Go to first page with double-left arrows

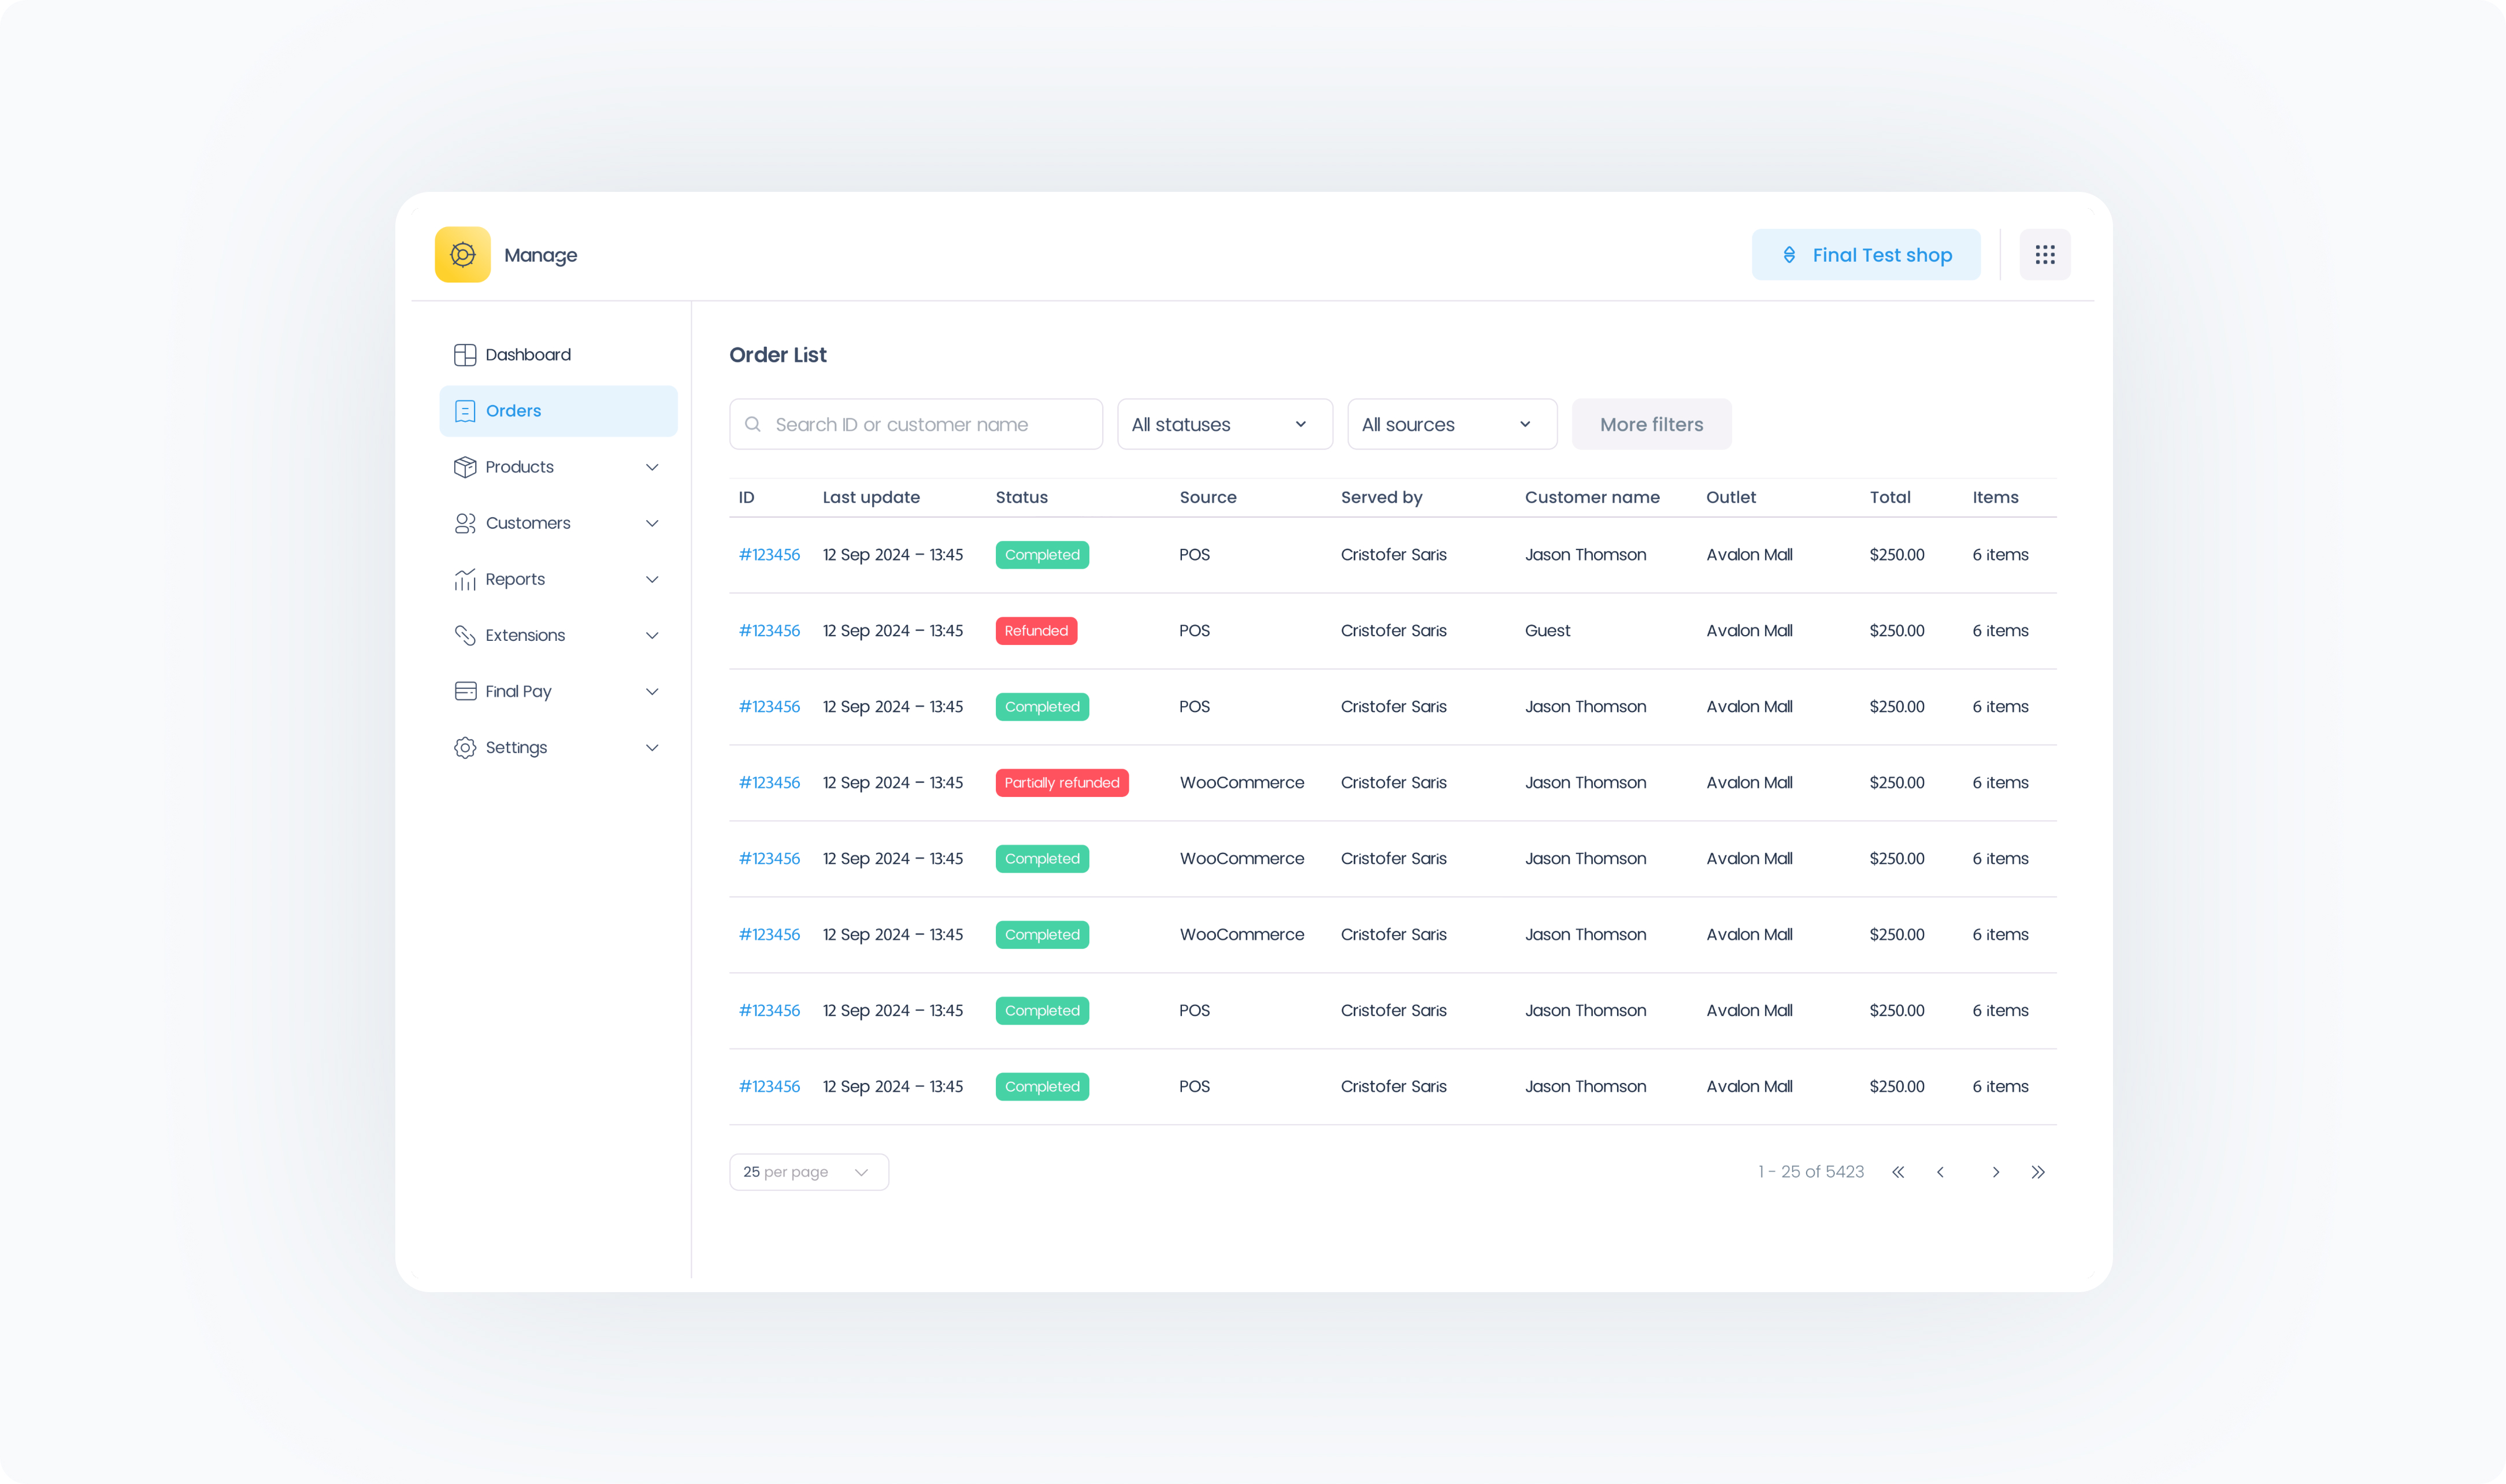(x=1897, y=1172)
